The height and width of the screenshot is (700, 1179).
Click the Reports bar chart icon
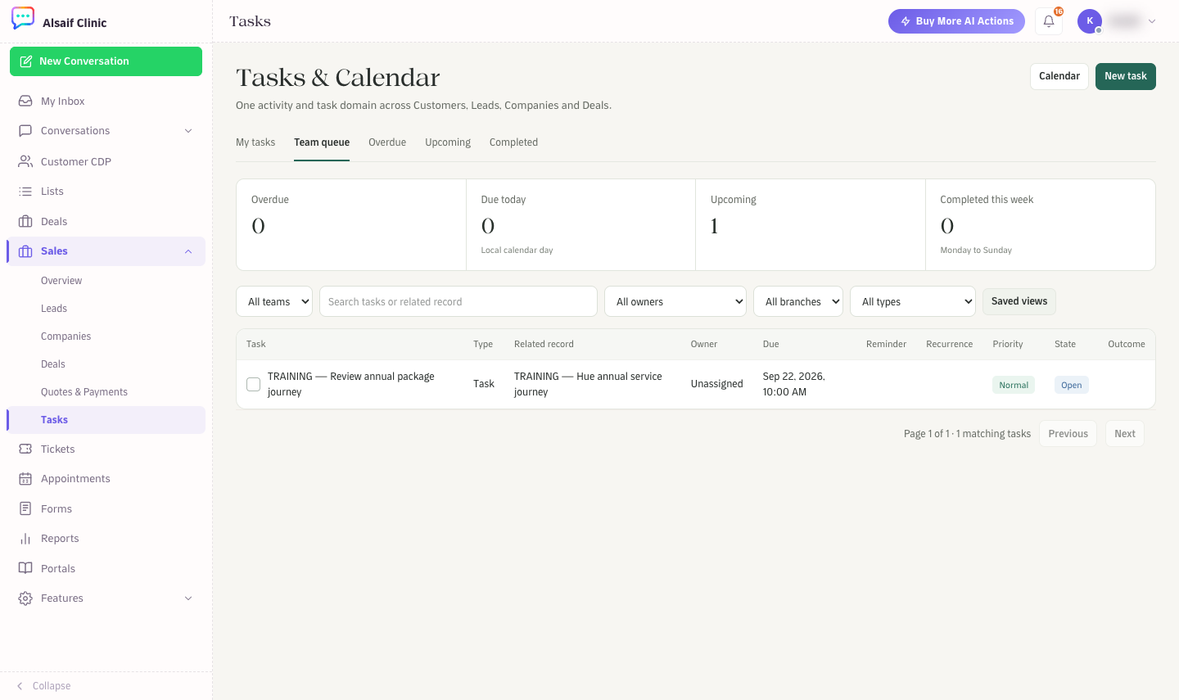point(25,538)
